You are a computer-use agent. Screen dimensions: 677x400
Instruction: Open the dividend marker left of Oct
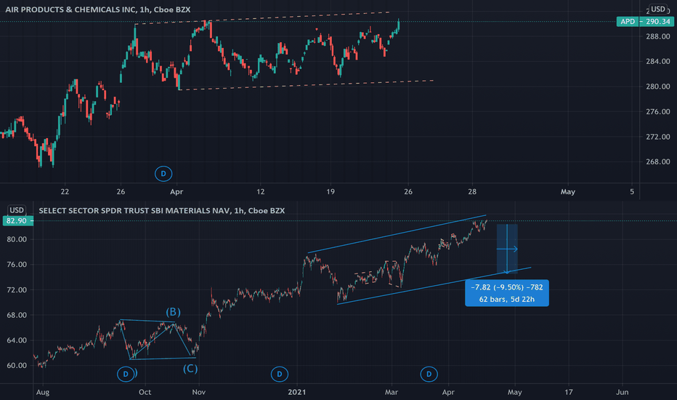point(126,374)
